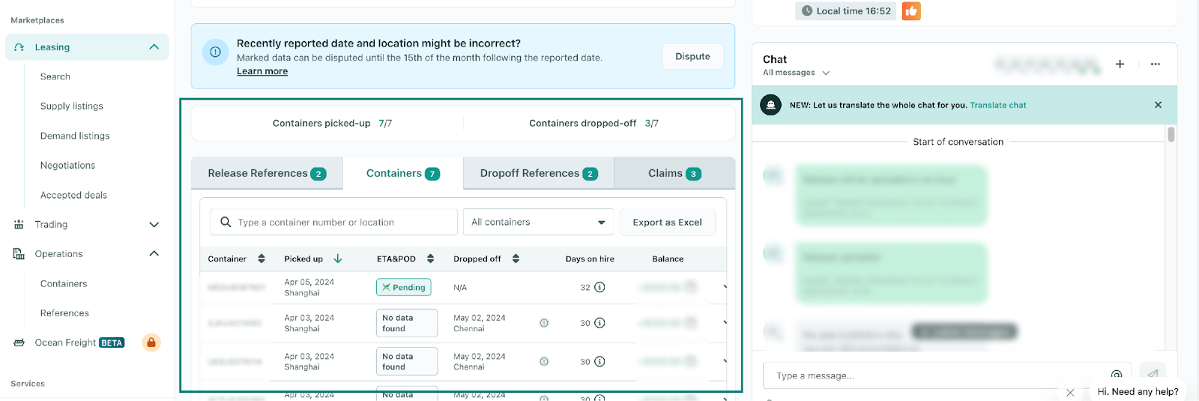This screenshot has width=1199, height=401.
Task: Click the chat panel scrollbar
Action: (1171, 135)
